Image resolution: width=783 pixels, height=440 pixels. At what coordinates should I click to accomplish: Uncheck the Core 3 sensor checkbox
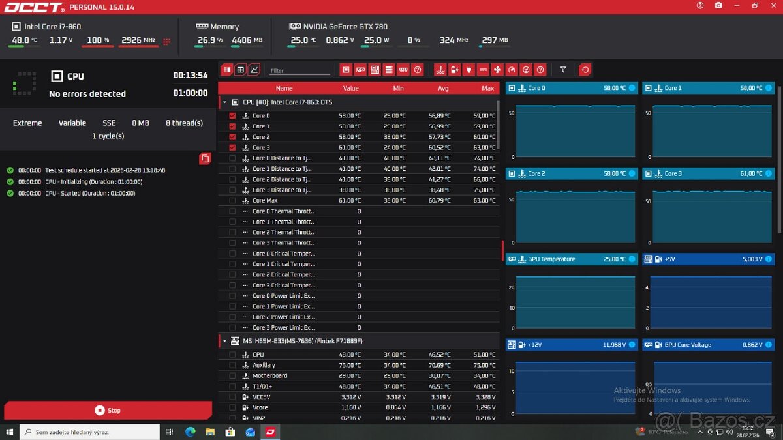[232, 147]
